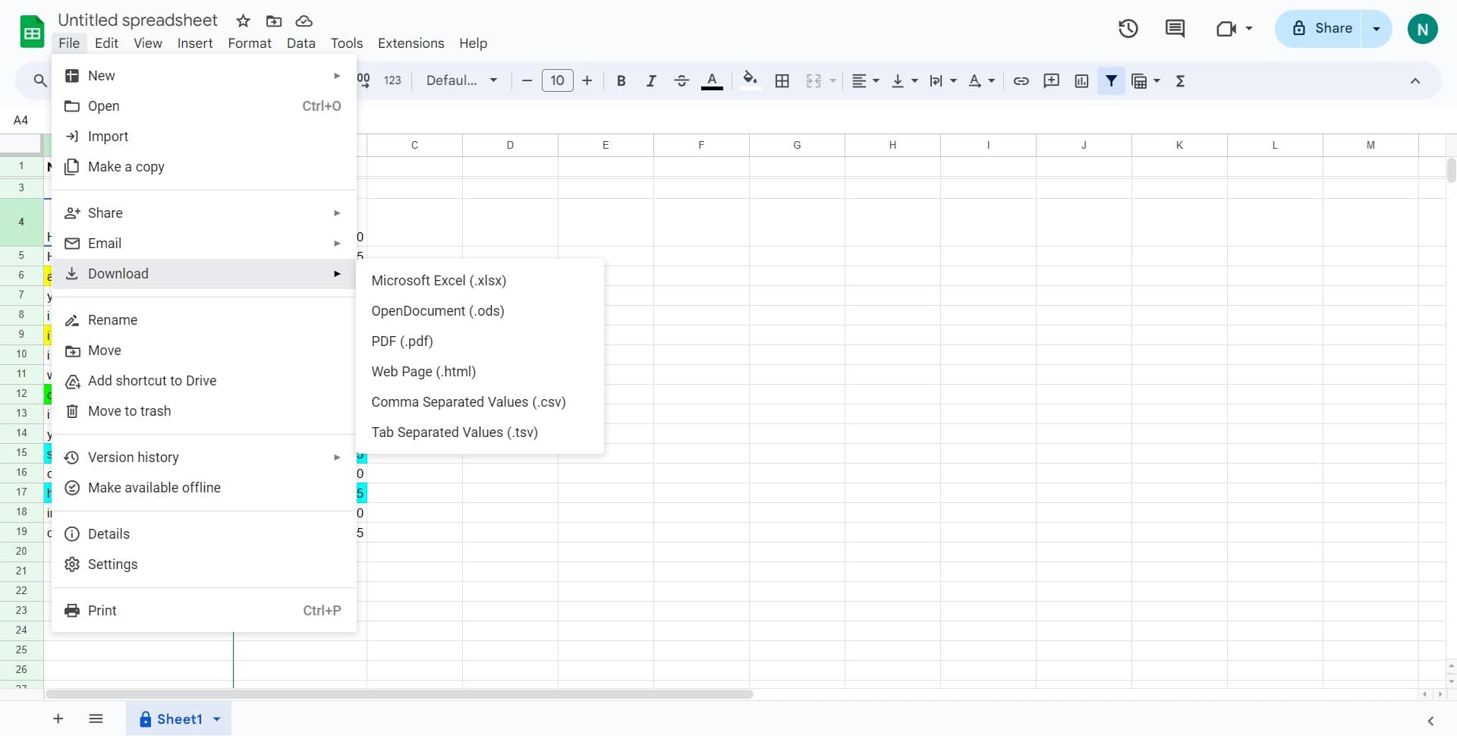Image resolution: width=1457 pixels, height=736 pixels.
Task: Open the Share button dropdown arrow
Action: (1376, 29)
